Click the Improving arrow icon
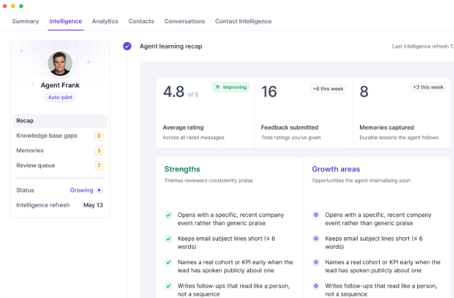 [217, 87]
